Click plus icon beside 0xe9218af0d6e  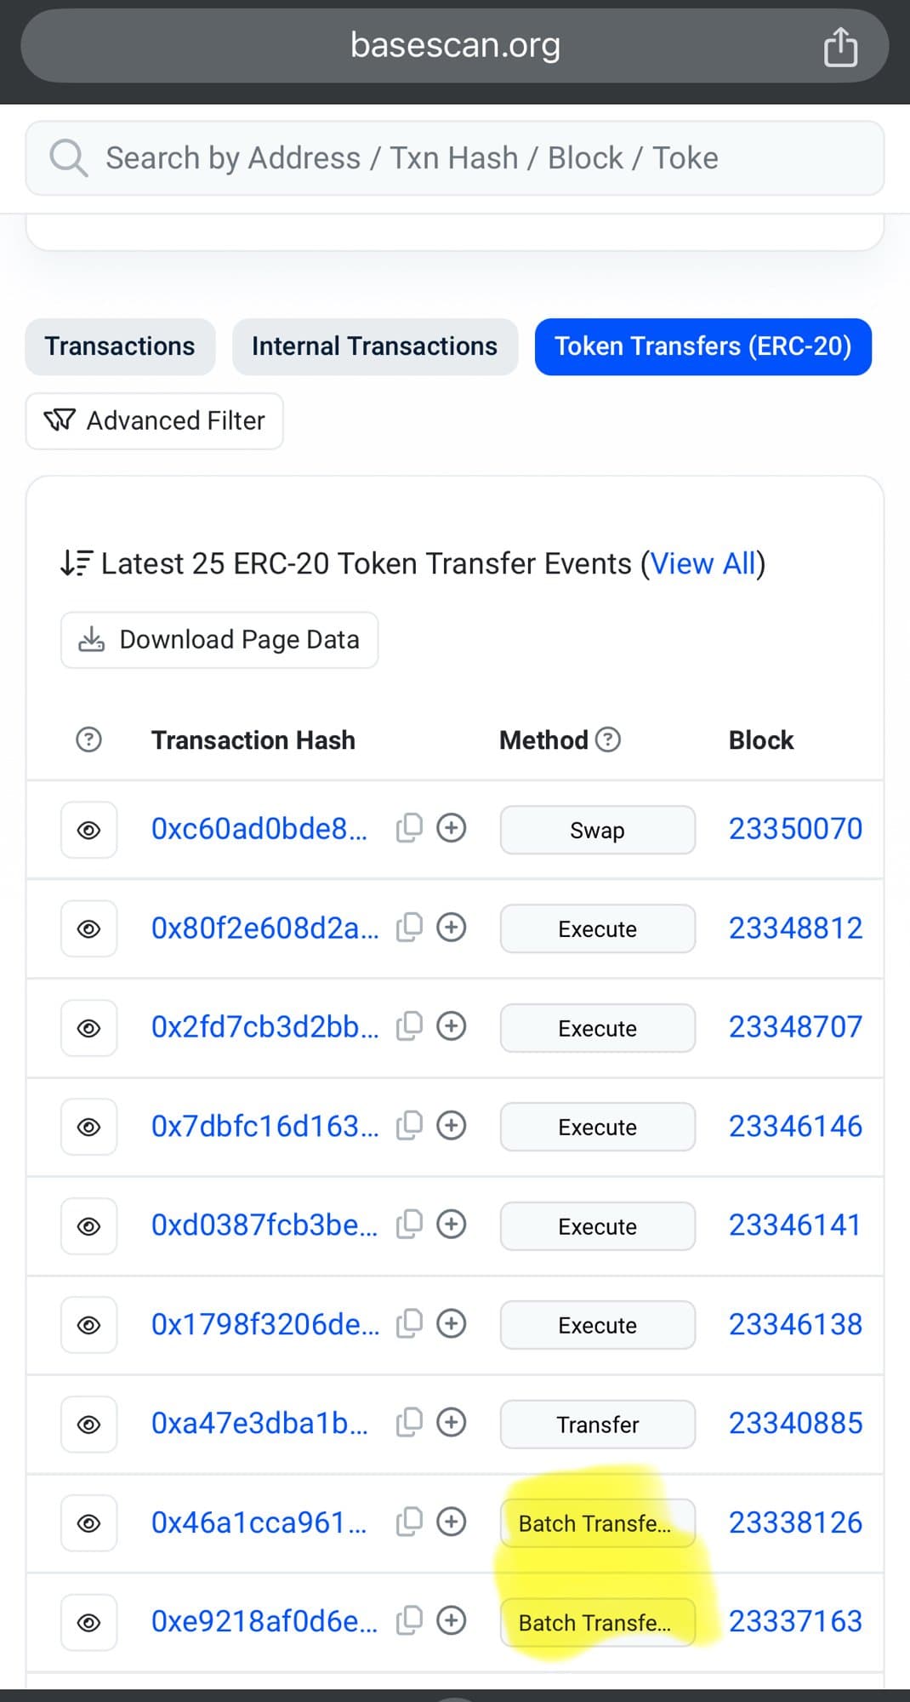point(451,1621)
